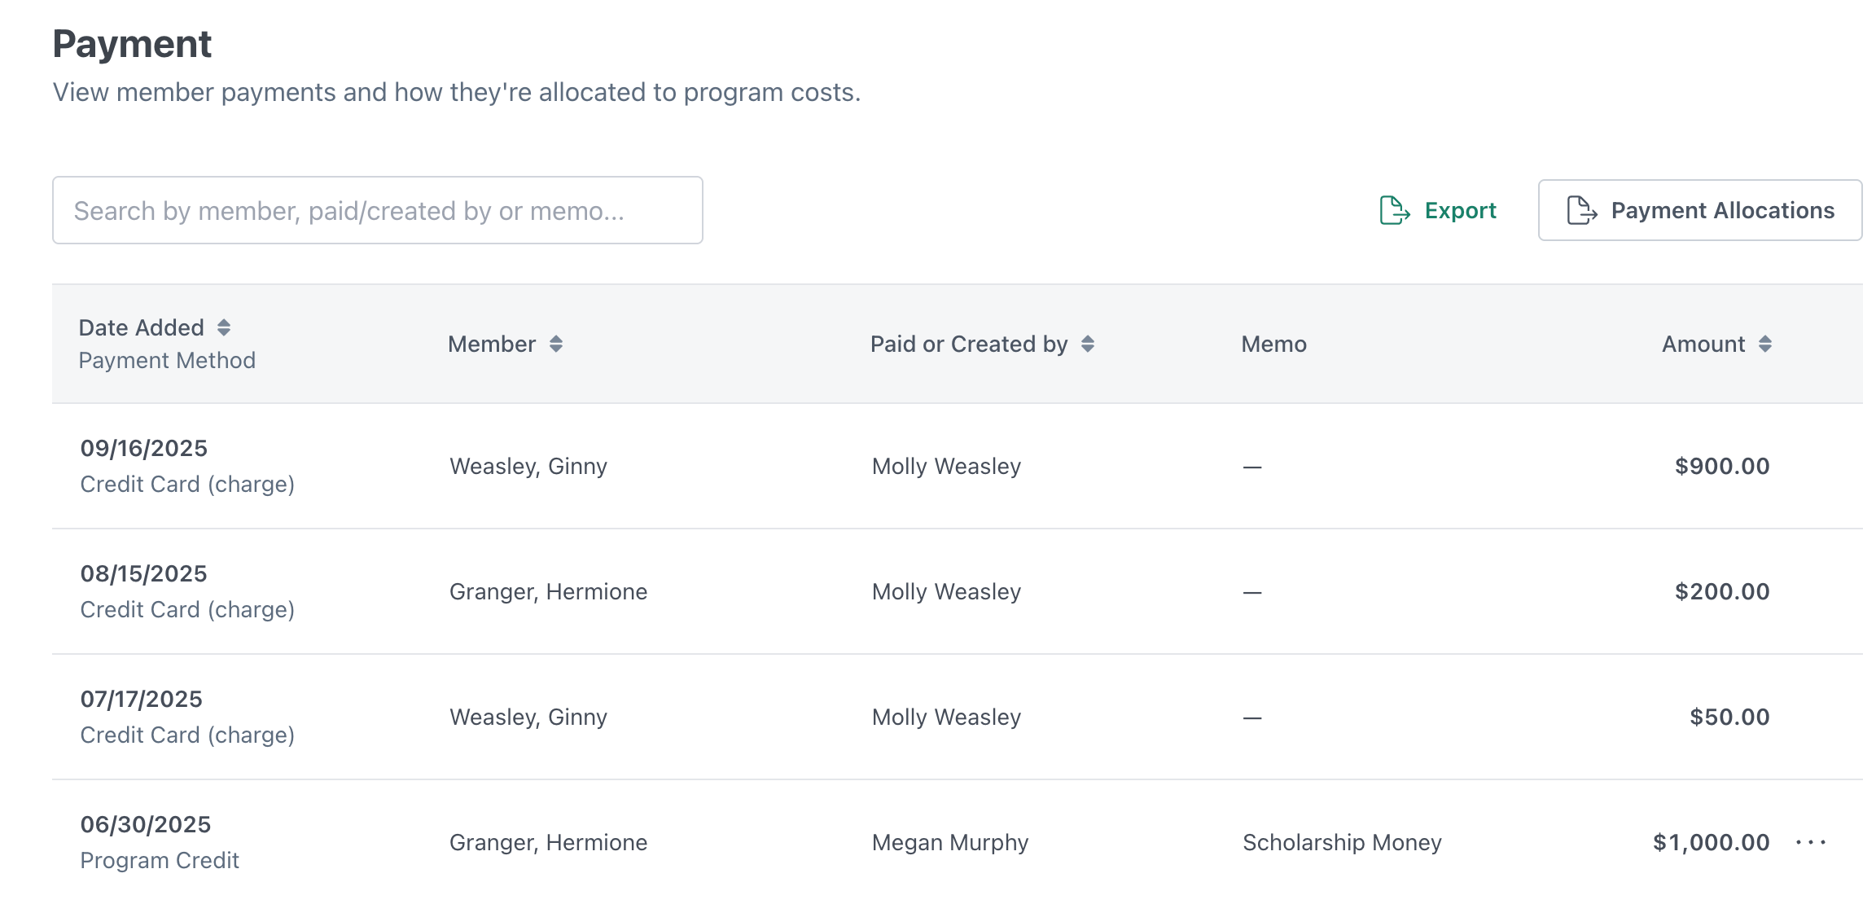Click the $50.00 payment amount
This screenshot has width=1876, height=904.
[1729, 717]
